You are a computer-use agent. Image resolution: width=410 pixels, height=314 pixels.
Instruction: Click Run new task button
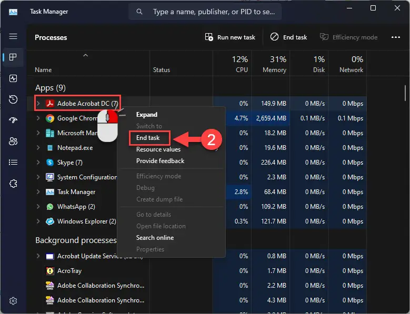[230, 37]
